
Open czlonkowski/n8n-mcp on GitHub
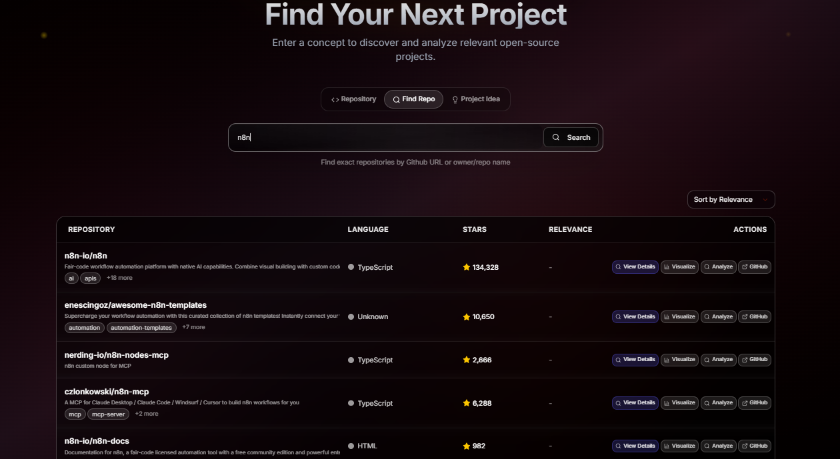pos(755,403)
